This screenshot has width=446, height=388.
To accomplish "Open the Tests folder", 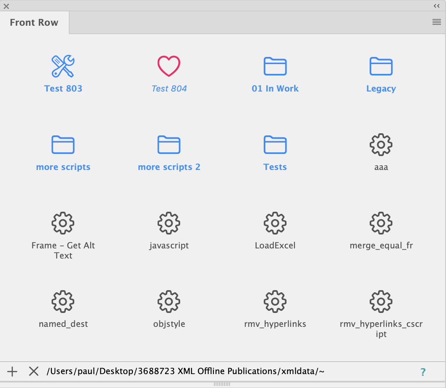I will coord(275,145).
